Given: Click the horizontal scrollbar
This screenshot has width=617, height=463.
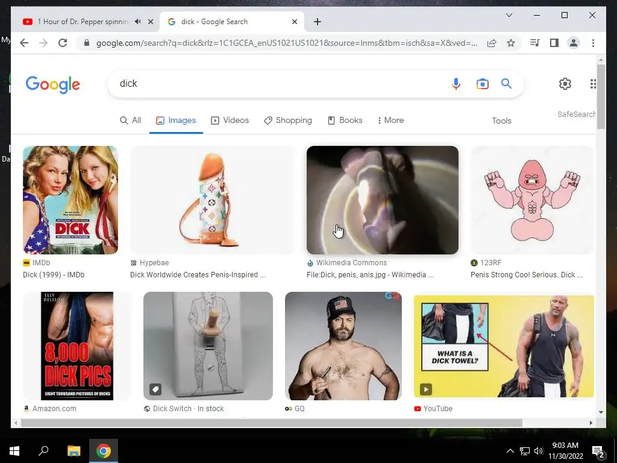Looking at the screenshot, I should pyautogui.click(x=272, y=423).
